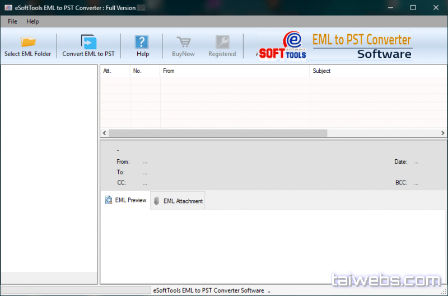Click the paperclip icon on EML Attachment
Viewport: 448px width, 296px height.
(x=157, y=201)
